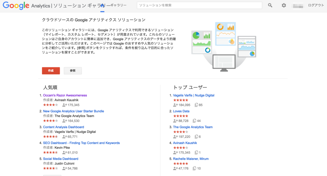Click the blurred account name in header
This screenshot has height=176, width=327.
tap(298, 6)
